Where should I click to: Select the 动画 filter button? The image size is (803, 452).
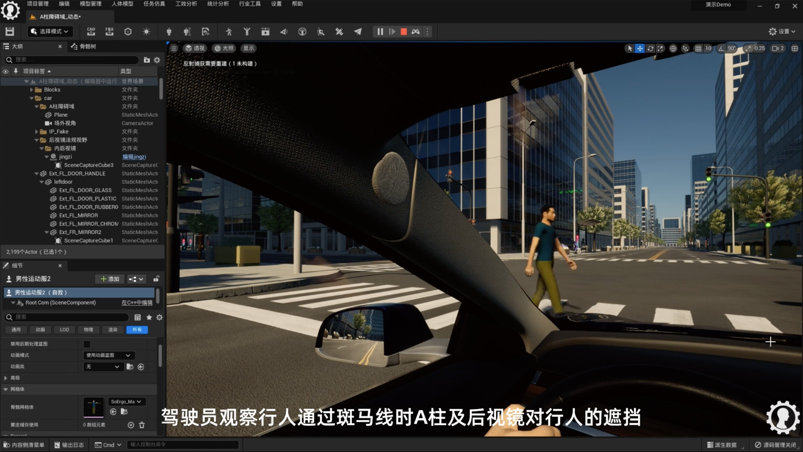(40, 330)
